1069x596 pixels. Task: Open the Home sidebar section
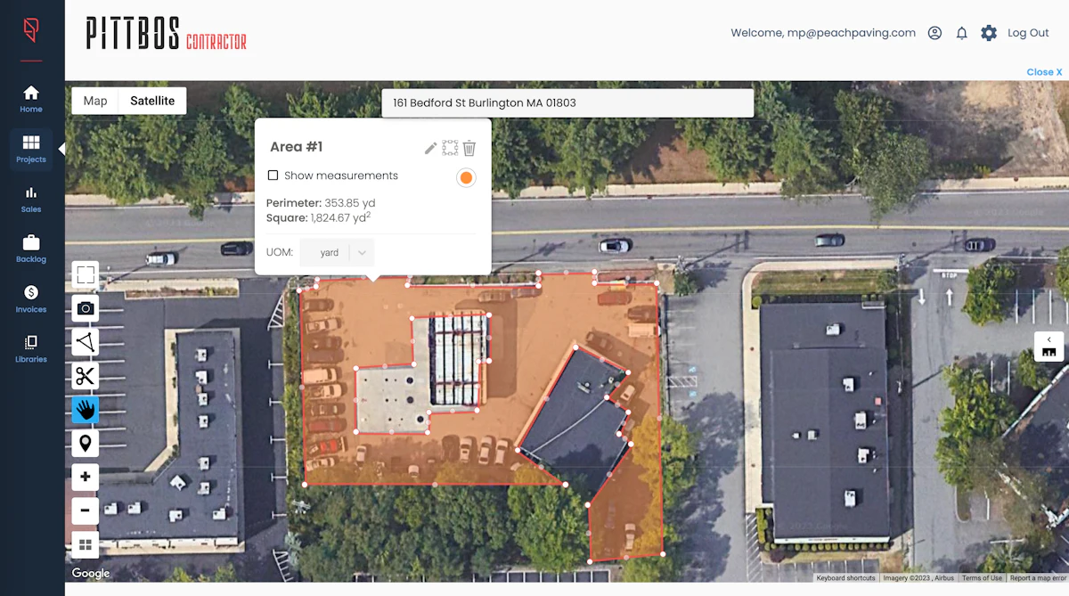[31, 99]
